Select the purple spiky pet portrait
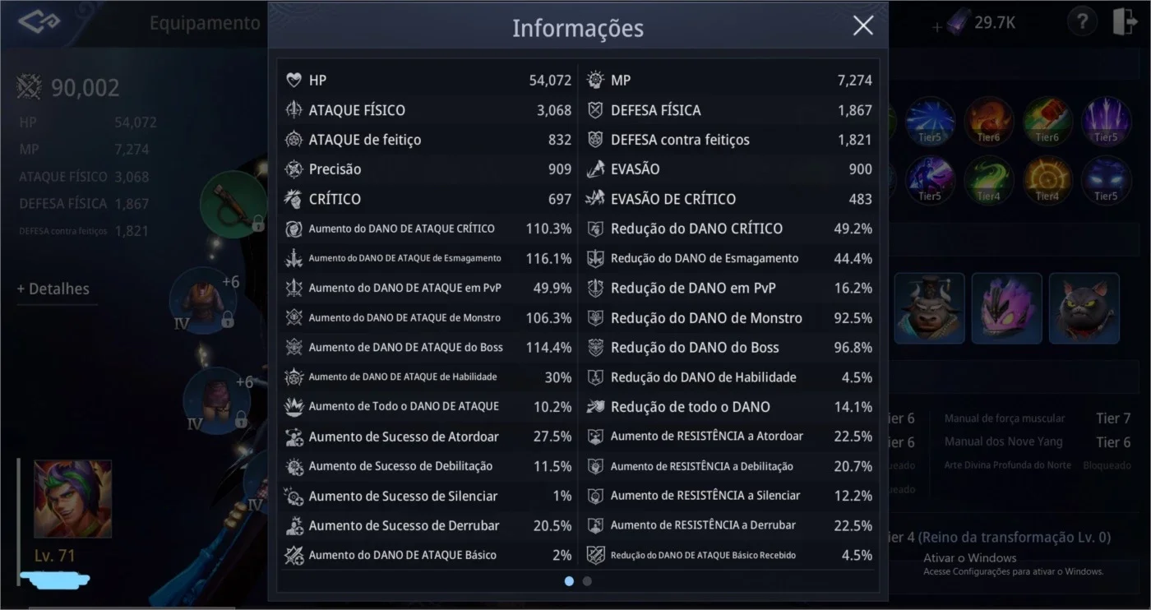 tap(1006, 307)
